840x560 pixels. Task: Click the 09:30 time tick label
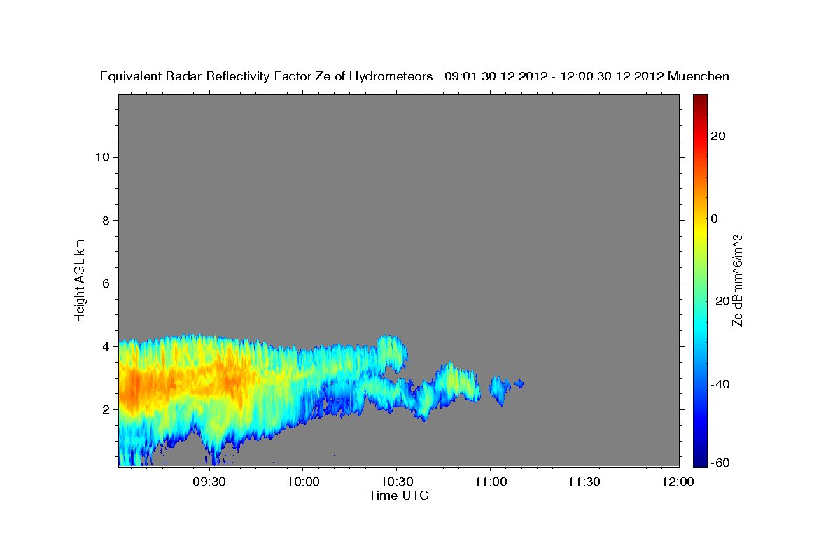coord(209,482)
